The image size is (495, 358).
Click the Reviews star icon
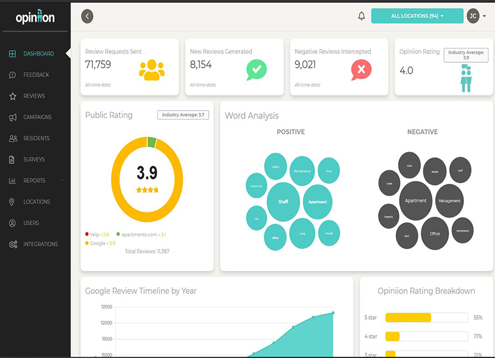click(x=13, y=96)
